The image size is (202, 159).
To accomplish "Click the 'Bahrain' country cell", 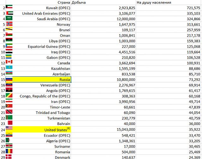I will (x=38, y=124).
